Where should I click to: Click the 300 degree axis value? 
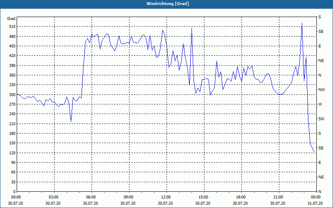[x=12, y=95]
